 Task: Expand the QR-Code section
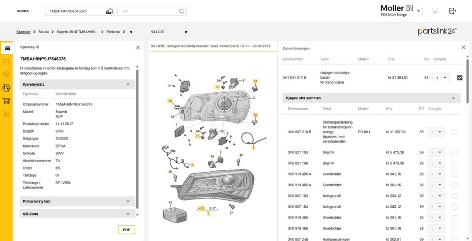tap(77, 214)
